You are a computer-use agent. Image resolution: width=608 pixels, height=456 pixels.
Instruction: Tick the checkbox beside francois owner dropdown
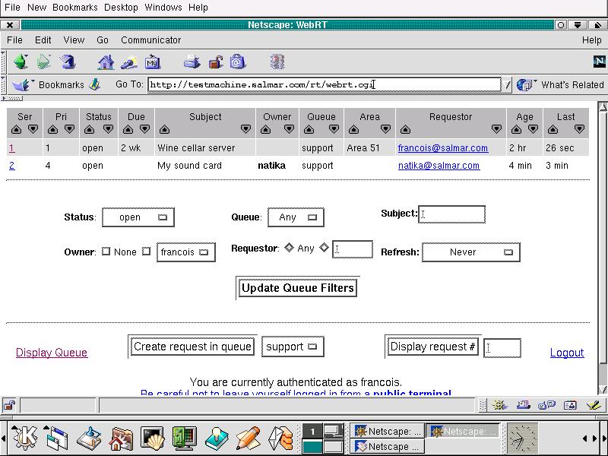[x=147, y=252]
